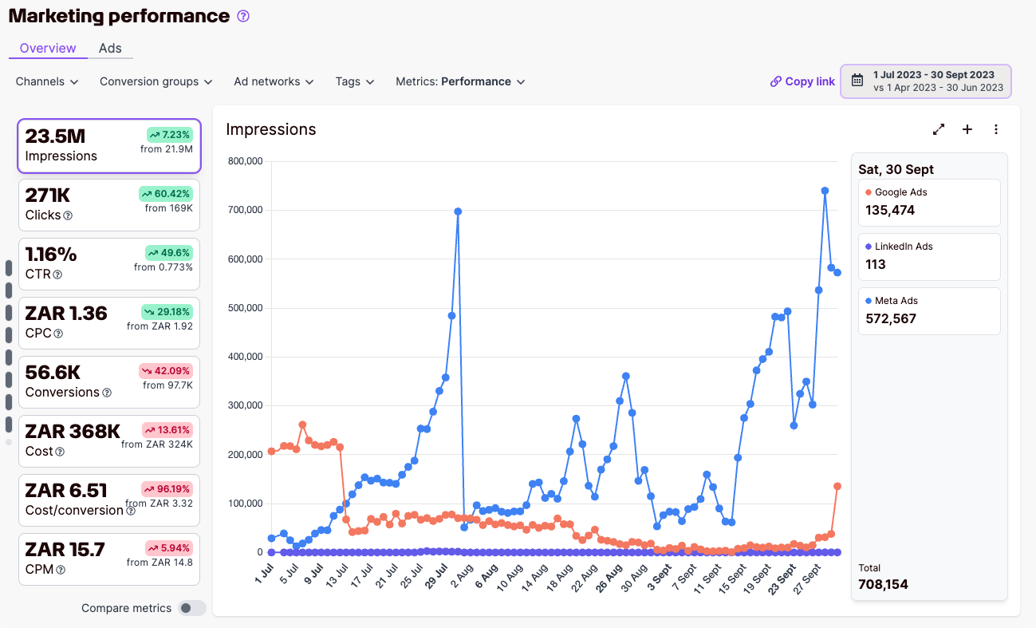Click the help icon next to Conversions
Viewport: 1036px width, 628px height.
(107, 393)
